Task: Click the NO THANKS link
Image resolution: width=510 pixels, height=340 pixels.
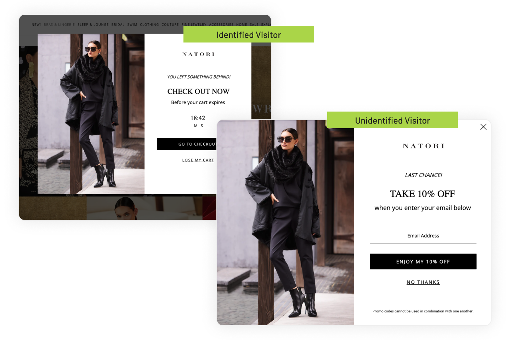Action: (423, 282)
